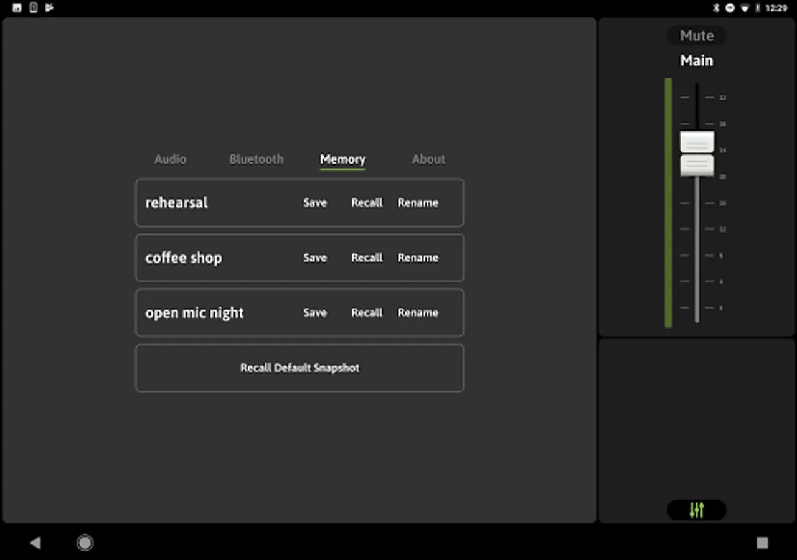
Task: Recall the open mic night snapshot
Action: (367, 313)
